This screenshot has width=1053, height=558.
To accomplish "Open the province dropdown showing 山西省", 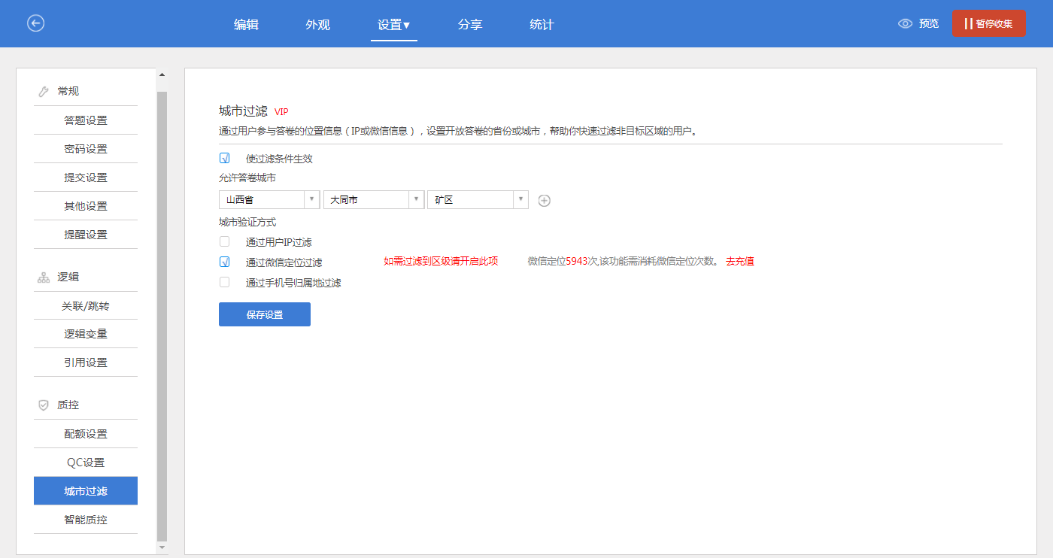I will click(269, 199).
